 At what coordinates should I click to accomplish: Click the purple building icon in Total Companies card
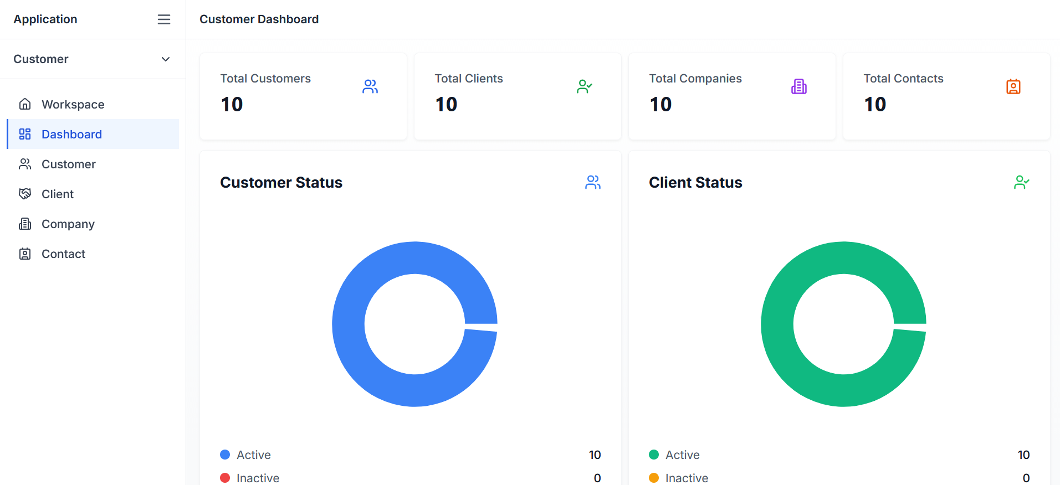pos(799,86)
